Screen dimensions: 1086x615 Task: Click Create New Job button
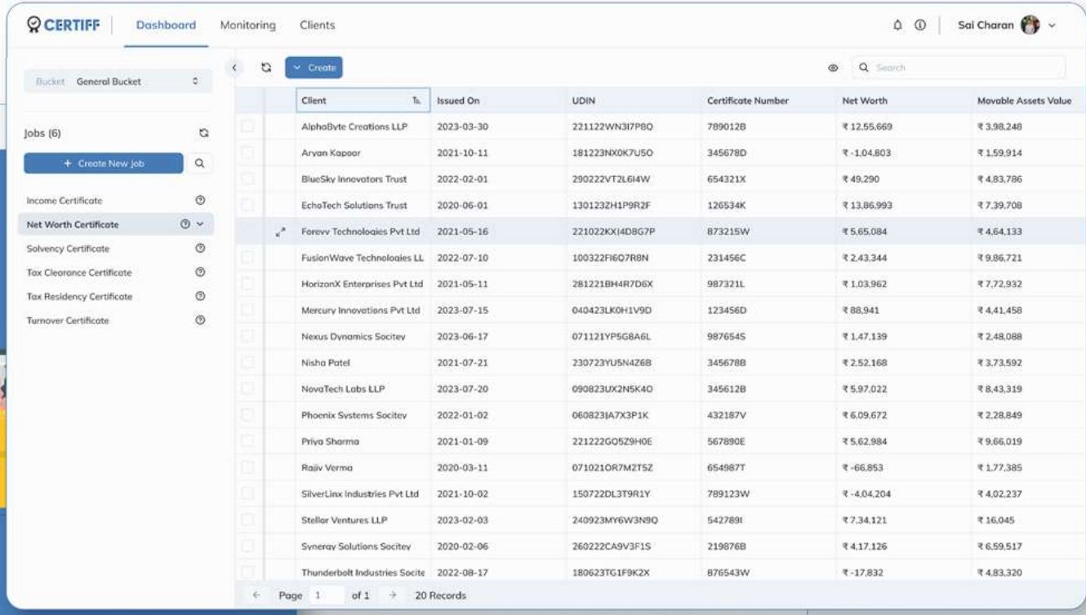click(104, 163)
